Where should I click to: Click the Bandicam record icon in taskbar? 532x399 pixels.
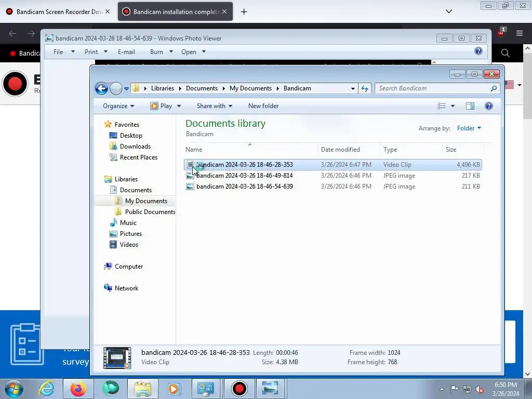coord(239,389)
